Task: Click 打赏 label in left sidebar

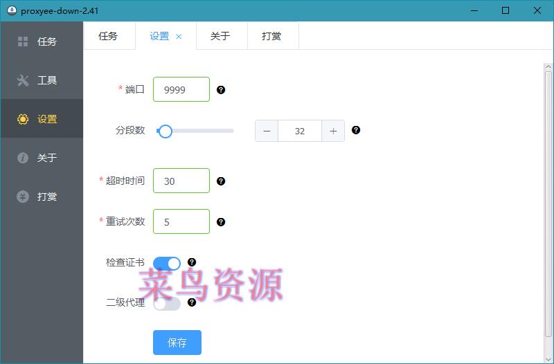Action: (x=47, y=197)
